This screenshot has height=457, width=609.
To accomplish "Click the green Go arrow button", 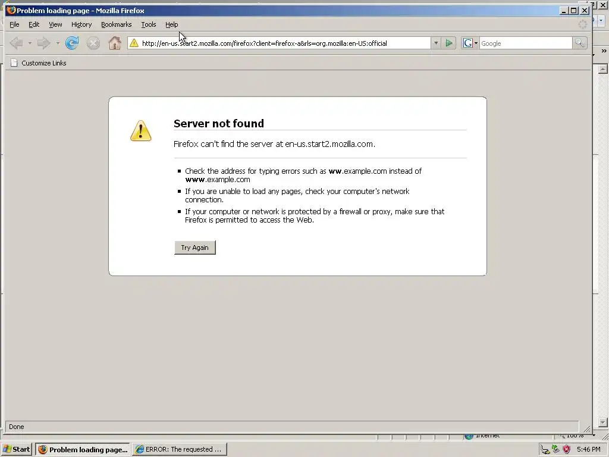I will [x=449, y=43].
